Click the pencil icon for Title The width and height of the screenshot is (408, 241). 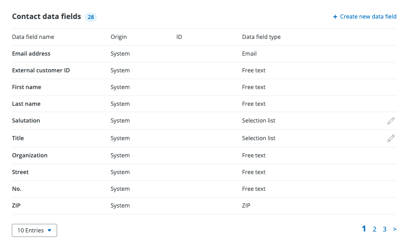pos(391,138)
